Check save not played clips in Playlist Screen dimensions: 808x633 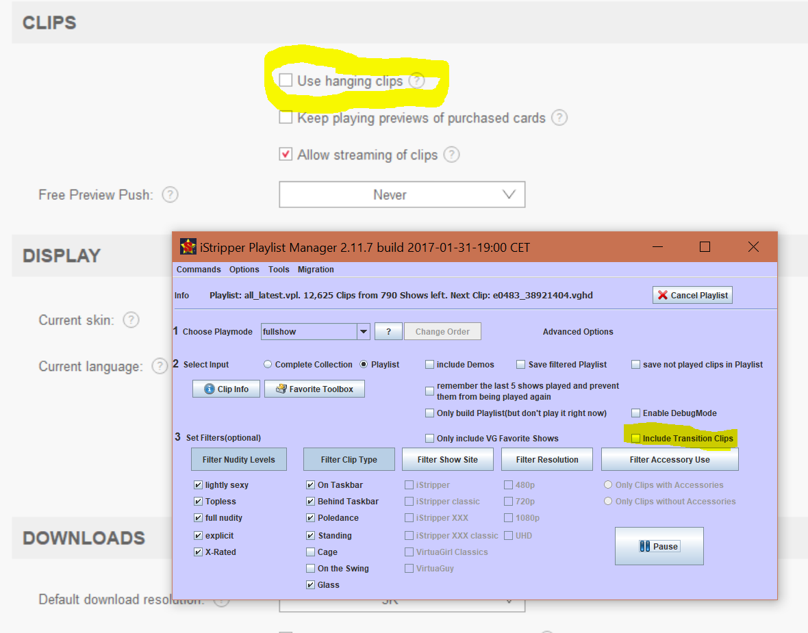click(x=636, y=365)
